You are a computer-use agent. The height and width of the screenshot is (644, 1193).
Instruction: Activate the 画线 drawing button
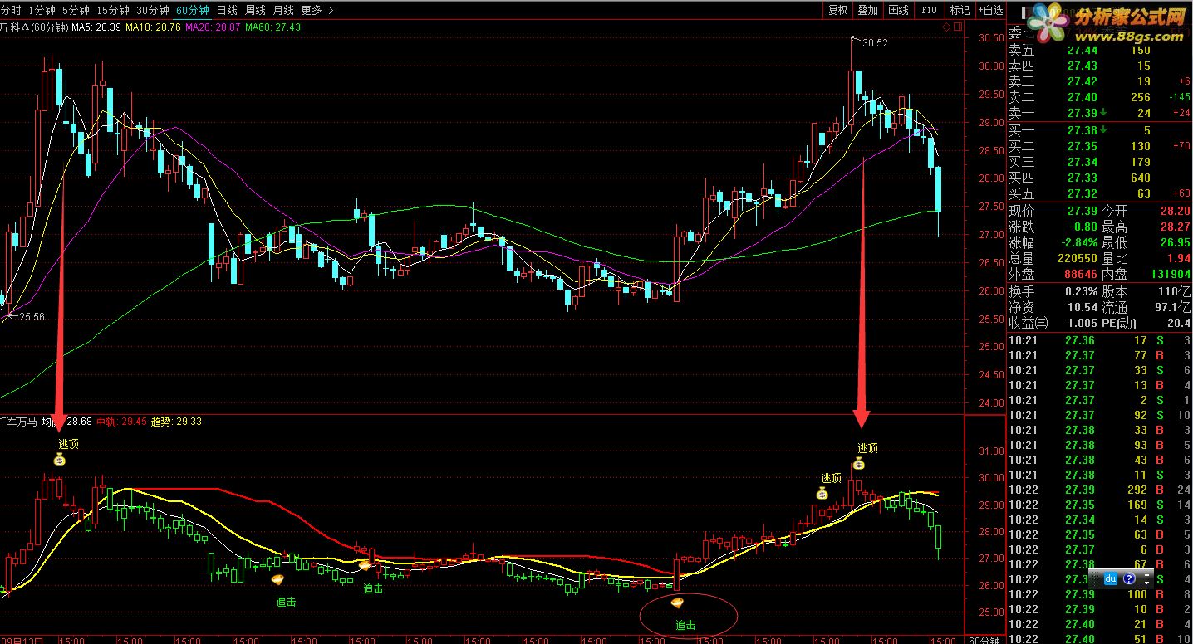click(898, 10)
